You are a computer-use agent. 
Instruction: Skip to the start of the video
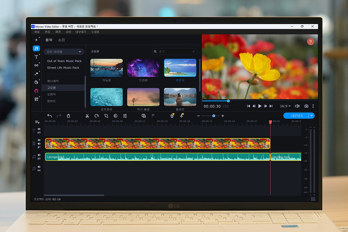point(248,106)
